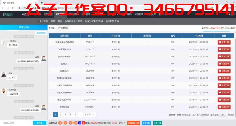Click avatar of user who sent 大:500

pyautogui.click(x=4, y=74)
